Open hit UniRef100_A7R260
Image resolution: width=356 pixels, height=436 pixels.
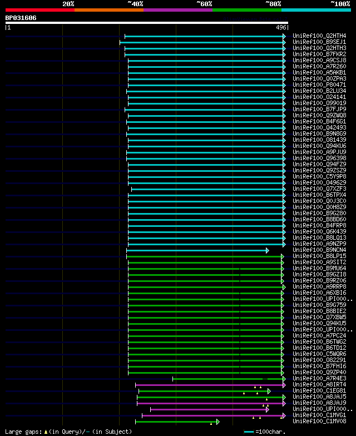319,67
